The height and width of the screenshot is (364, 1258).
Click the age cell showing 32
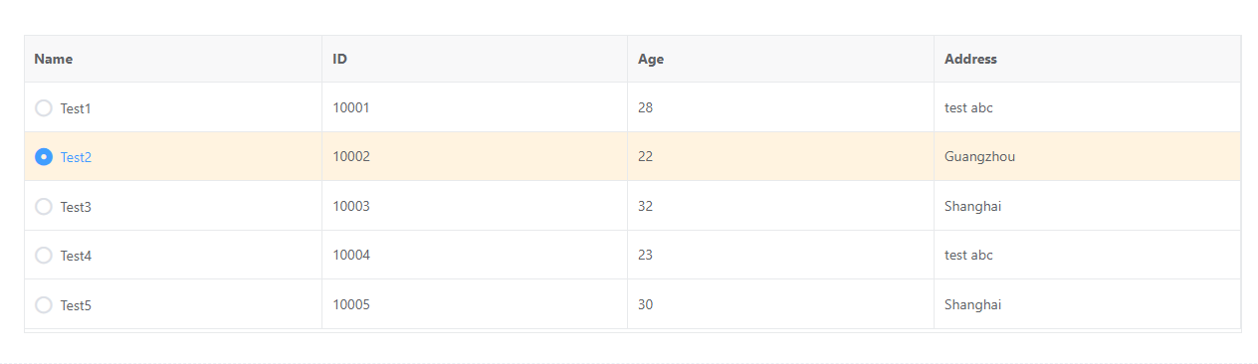[x=781, y=206]
